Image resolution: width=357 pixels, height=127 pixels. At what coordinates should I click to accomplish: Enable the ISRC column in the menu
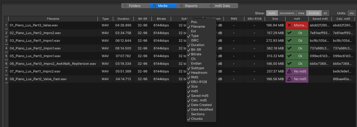195,40
